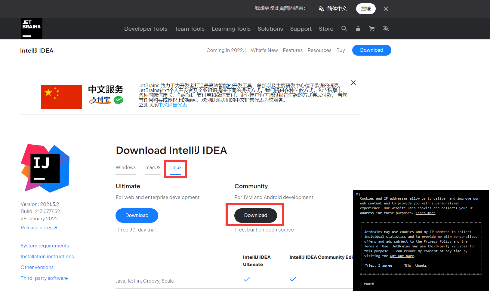
Task: Click the 繼續 button
Action: 366,9
